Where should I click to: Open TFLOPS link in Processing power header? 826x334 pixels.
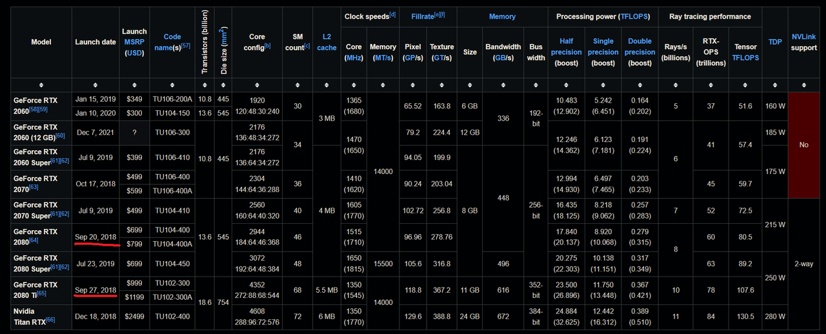[x=633, y=16]
